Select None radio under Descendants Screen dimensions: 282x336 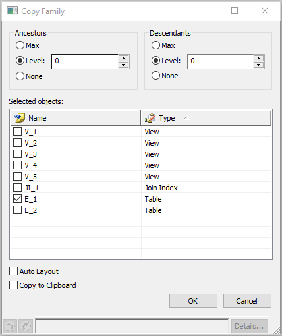click(x=155, y=76)
